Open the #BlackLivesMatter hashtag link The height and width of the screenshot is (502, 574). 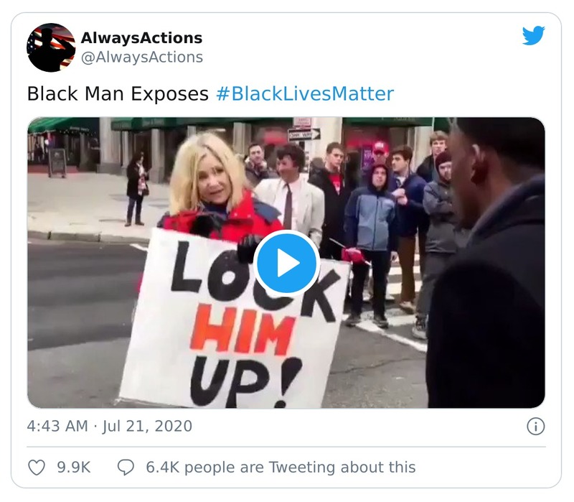tap(305, 94)
